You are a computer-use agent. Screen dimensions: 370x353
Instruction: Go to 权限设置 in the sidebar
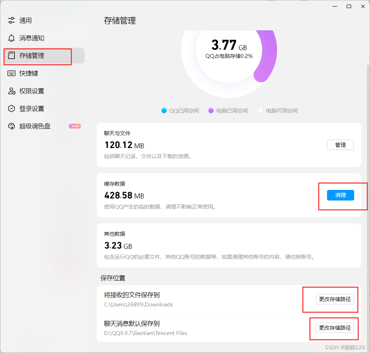click(x=44, y=91)
